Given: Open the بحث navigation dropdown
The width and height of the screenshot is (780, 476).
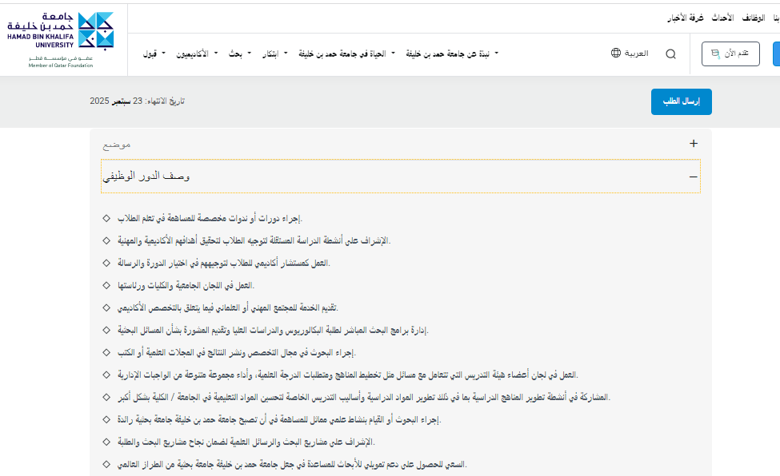Looking at the screenshot, I should (240, 54).
